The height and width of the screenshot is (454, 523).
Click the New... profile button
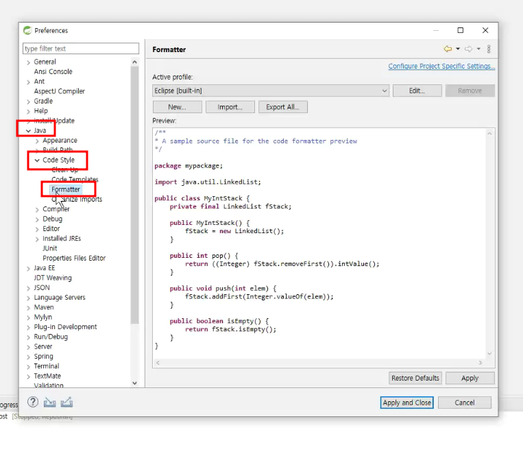coord(177,107)
